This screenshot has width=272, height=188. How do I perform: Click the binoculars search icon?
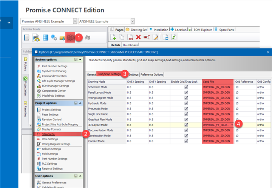(x=87, y=38)
